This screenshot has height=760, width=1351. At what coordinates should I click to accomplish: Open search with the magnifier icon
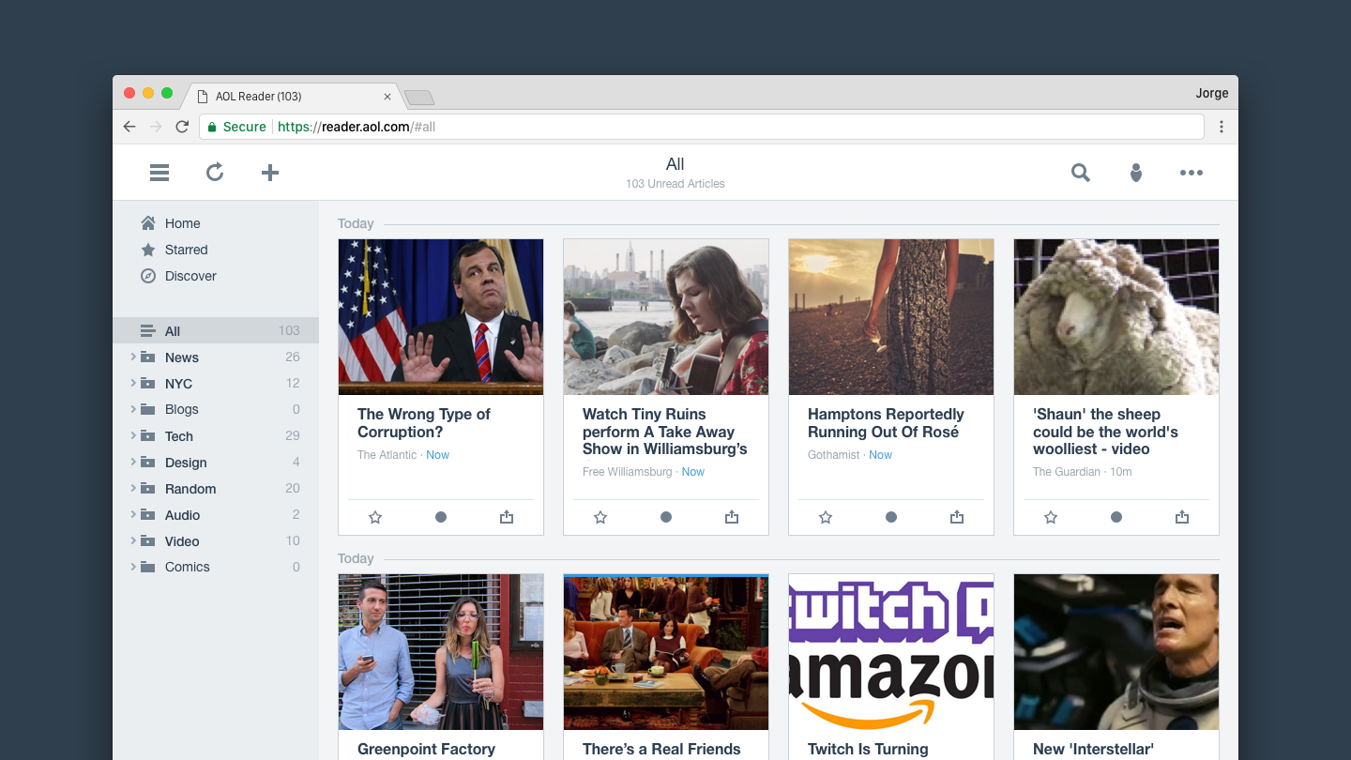[x=1081, y=173]
